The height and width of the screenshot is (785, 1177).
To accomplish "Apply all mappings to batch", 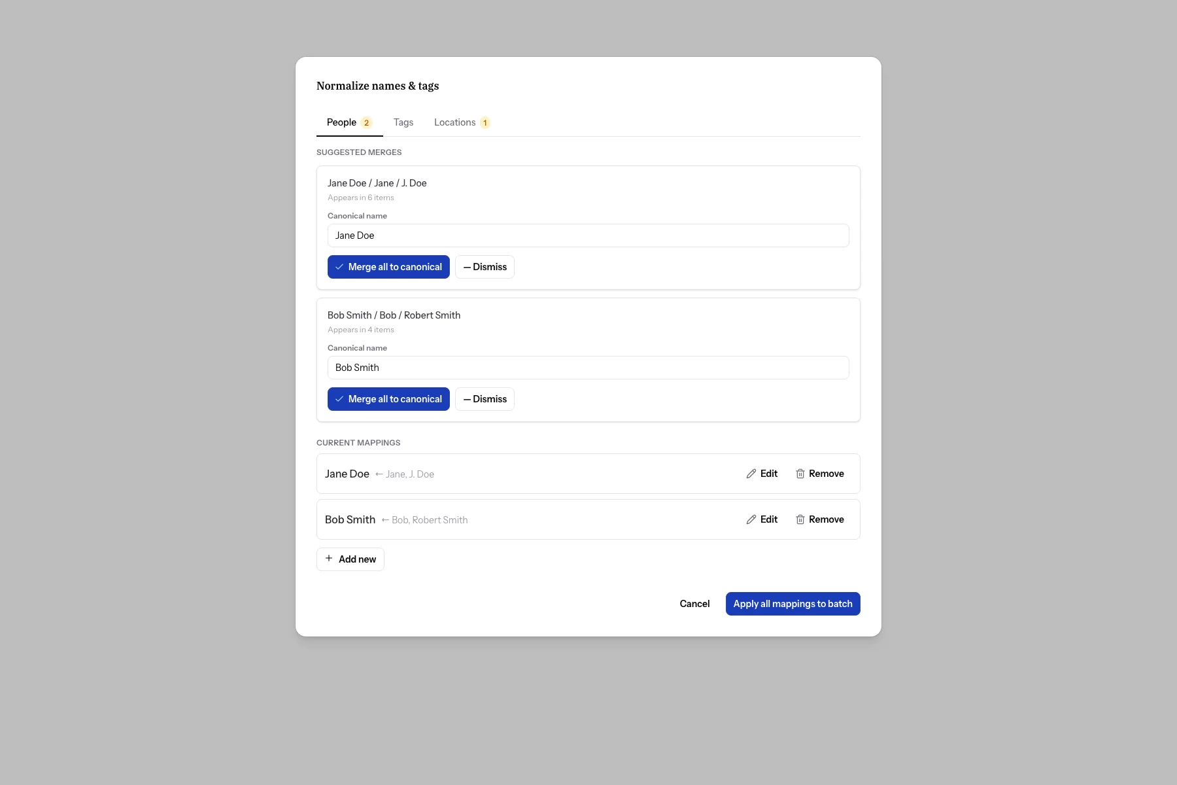I will (793, 604).
